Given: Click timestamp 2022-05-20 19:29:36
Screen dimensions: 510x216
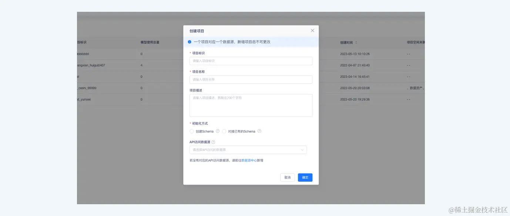Looking at the screenshot, I should pos(355,100).
